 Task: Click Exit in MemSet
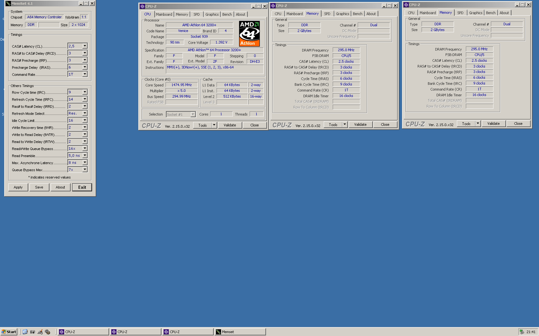(82, 187)
